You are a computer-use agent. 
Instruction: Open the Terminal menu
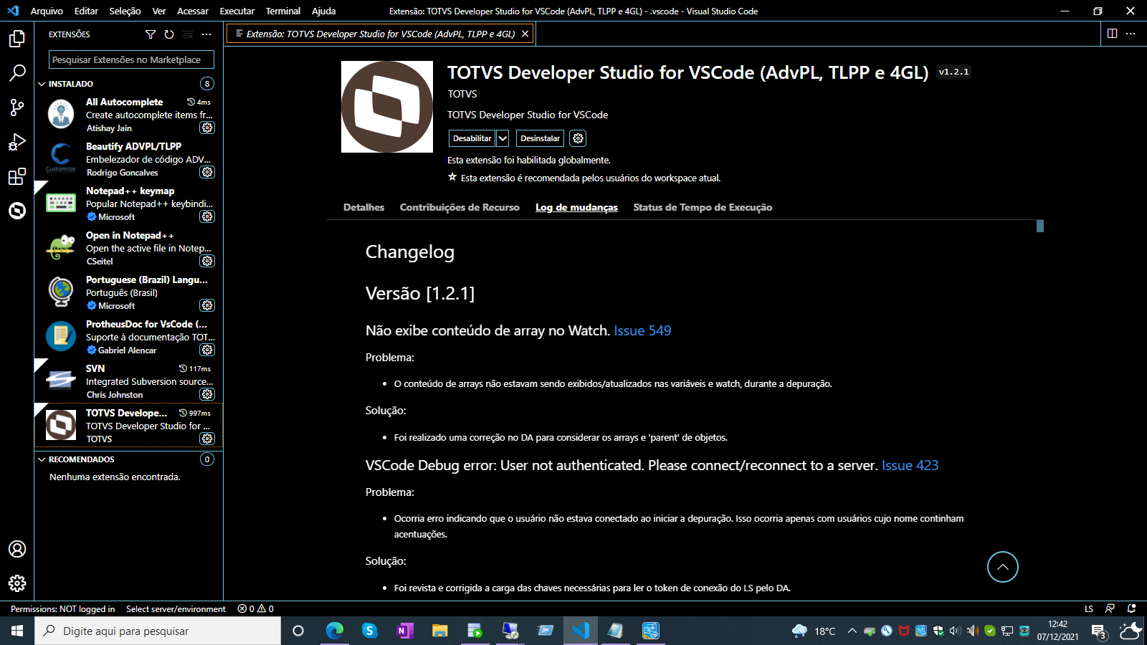283,11
